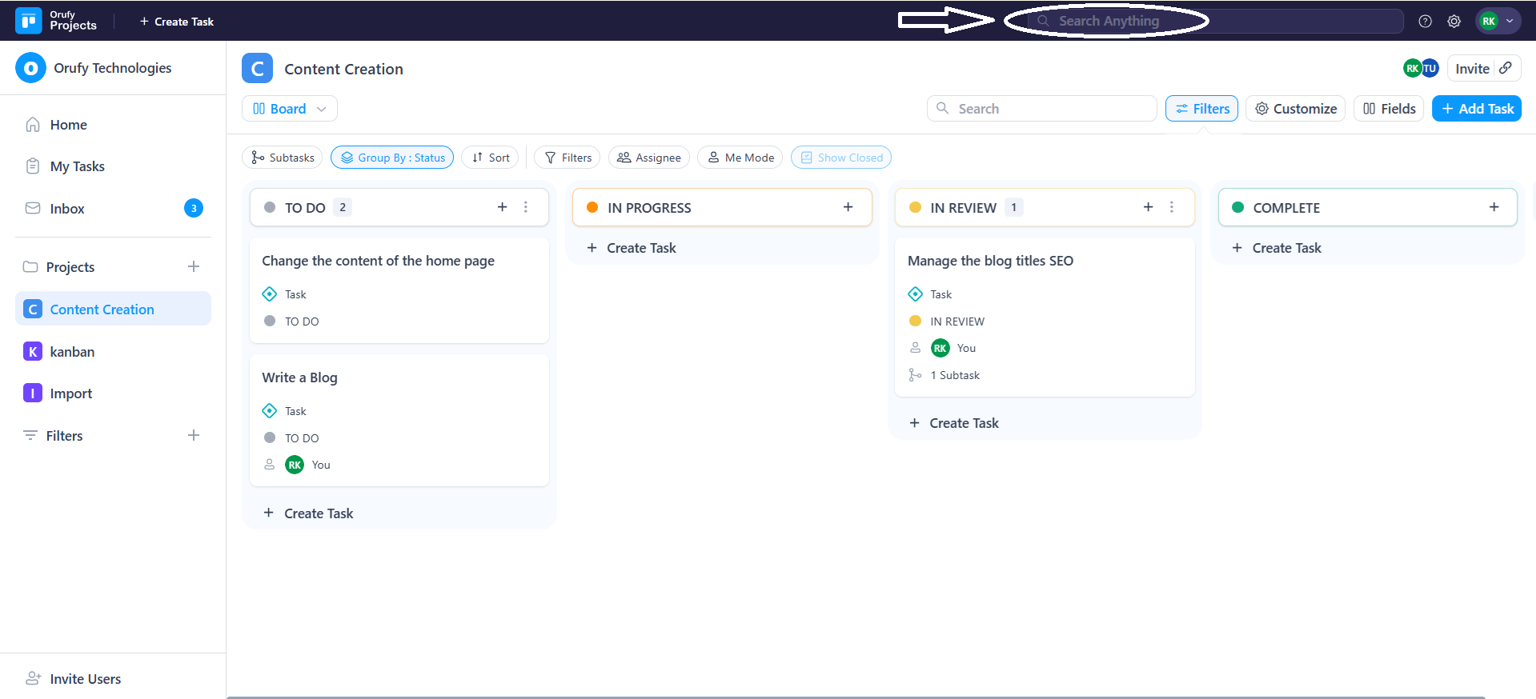Click Invite Users at sidebar bottom
This screenshot has width=1536, height=699.
tap(85, 679)
